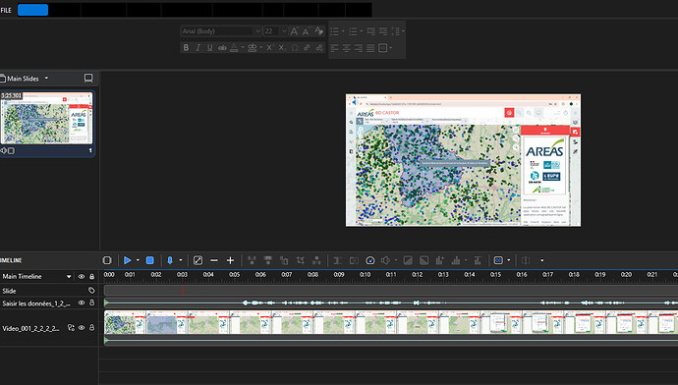Image resolution: width=678 pixels, height=385 pixels.
Task: Zoom in the timeline with plus
Action: 231,260
